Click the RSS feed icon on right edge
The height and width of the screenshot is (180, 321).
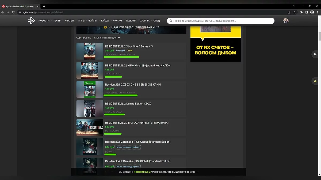(x=315, y=81)
